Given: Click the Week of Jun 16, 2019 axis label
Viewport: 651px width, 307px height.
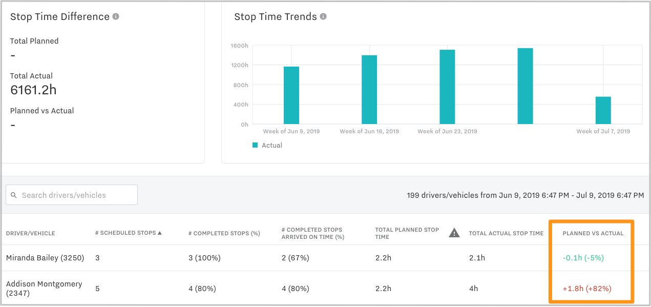Looking at the screenshot, I should point(369,131).
